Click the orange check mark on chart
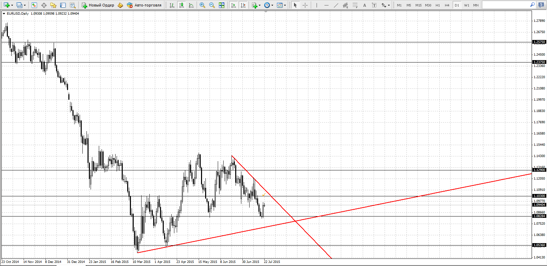Viewport: 547px width, 266px height. (264, 195)
